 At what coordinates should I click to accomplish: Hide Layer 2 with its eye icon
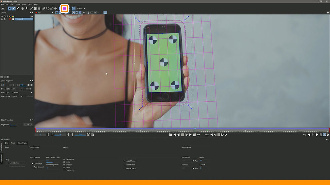2,19
